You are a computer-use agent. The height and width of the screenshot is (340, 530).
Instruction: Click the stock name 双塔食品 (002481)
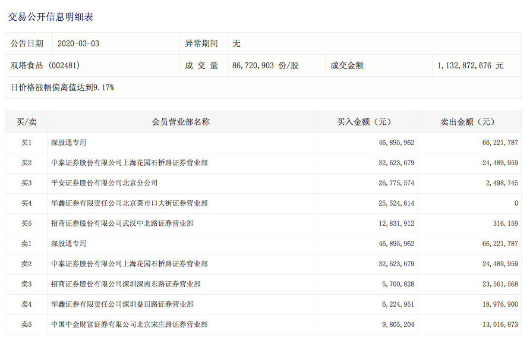tap(45, 65)
